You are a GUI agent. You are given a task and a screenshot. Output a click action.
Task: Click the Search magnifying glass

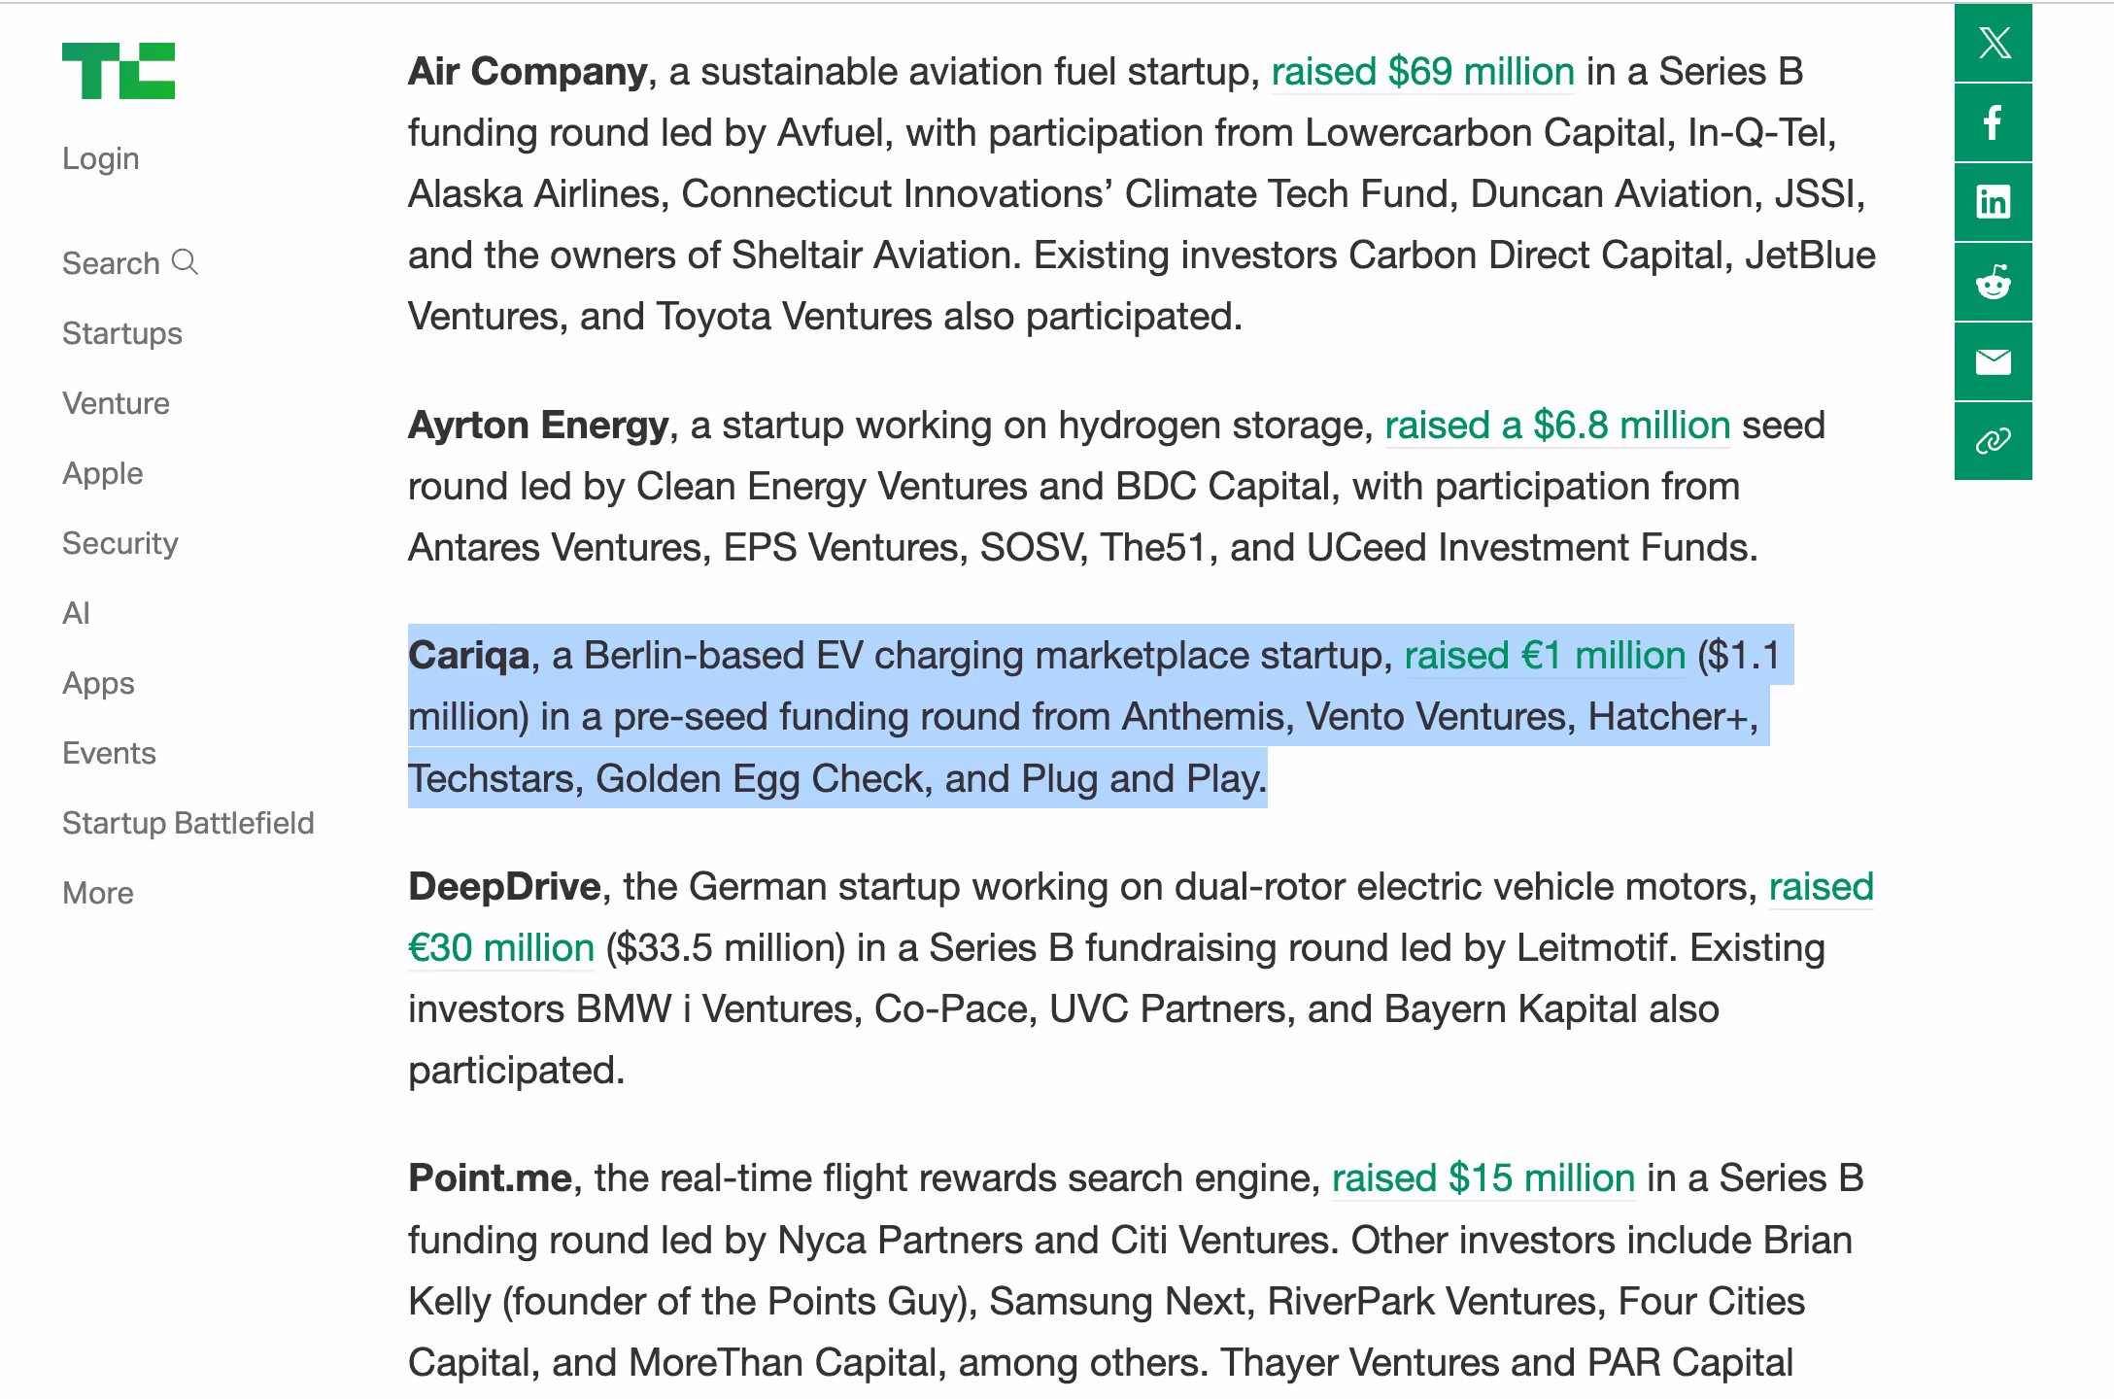click(x=185, y=262)
